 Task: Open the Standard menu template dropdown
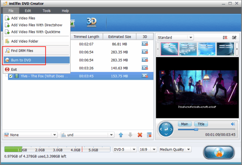(191, 37)
